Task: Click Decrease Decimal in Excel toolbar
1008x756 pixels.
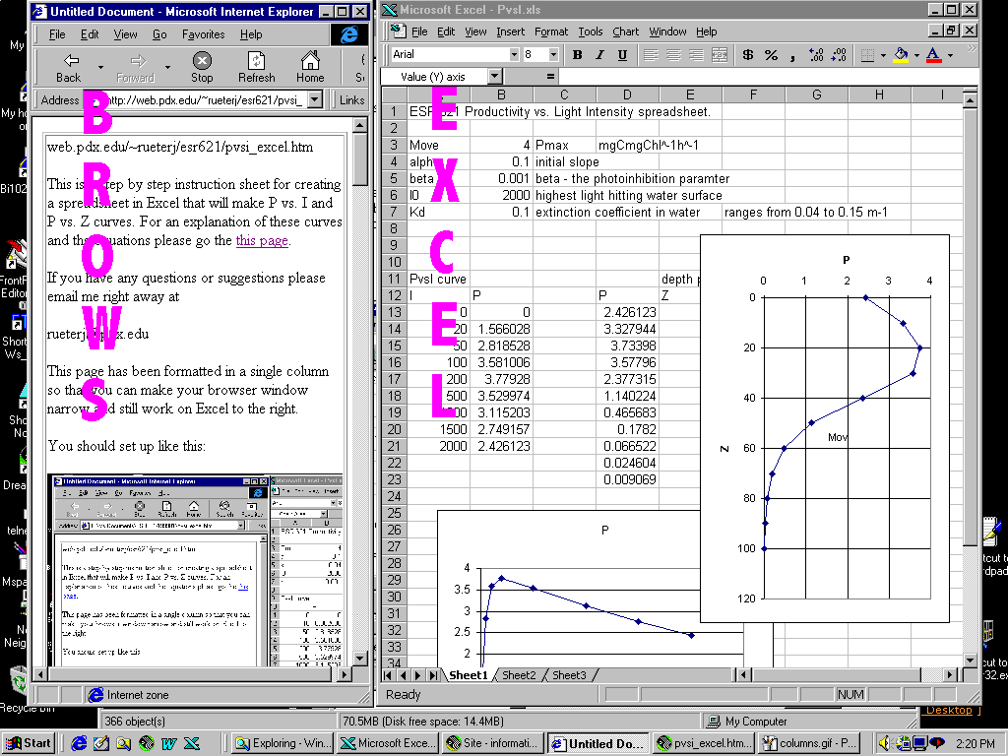Action: coord(839,55)
